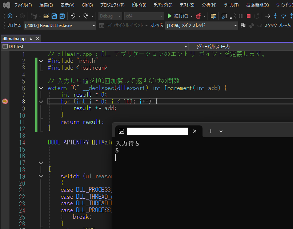Click the Navigate Backward icon
Viewport: 293px width, 229px height.
(10, 16)
